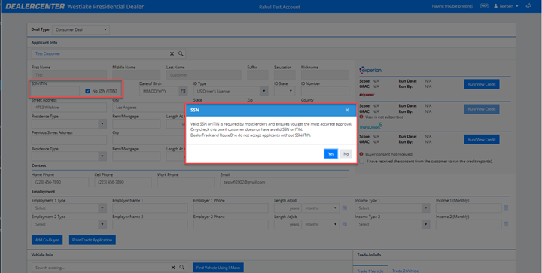Confirm the SSN dialog with Yes
This screenshot has height=273, width=542.
[330, 154]
